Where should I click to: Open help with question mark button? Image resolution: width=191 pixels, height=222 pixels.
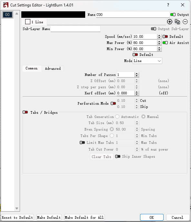pos(168,5)
